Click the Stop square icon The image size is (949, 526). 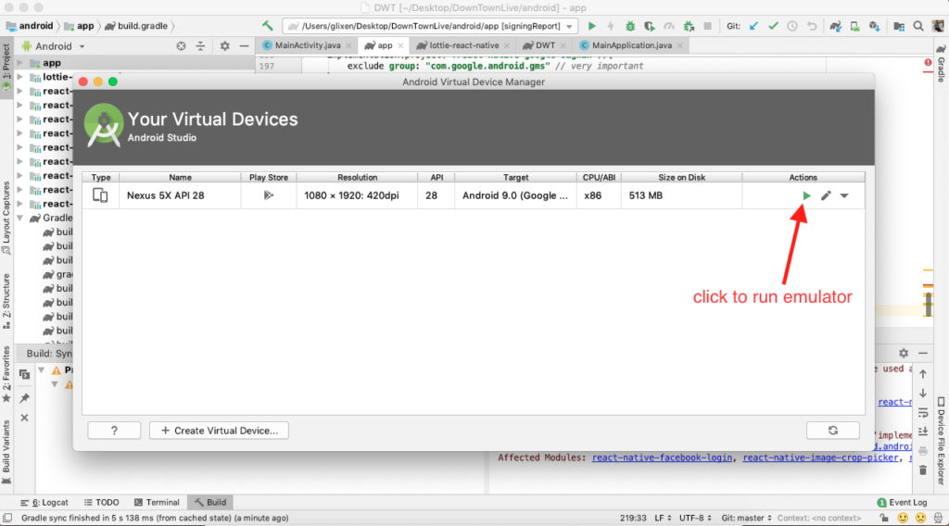707,26
